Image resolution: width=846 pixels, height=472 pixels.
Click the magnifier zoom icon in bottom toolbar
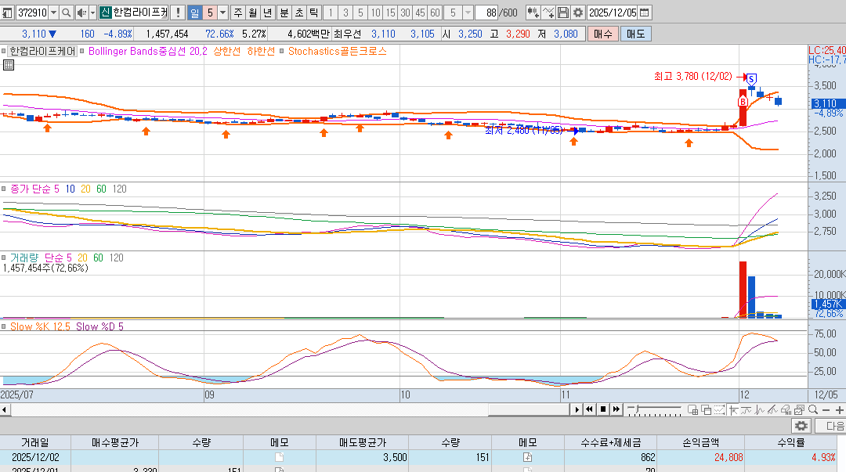pos(812,410)
